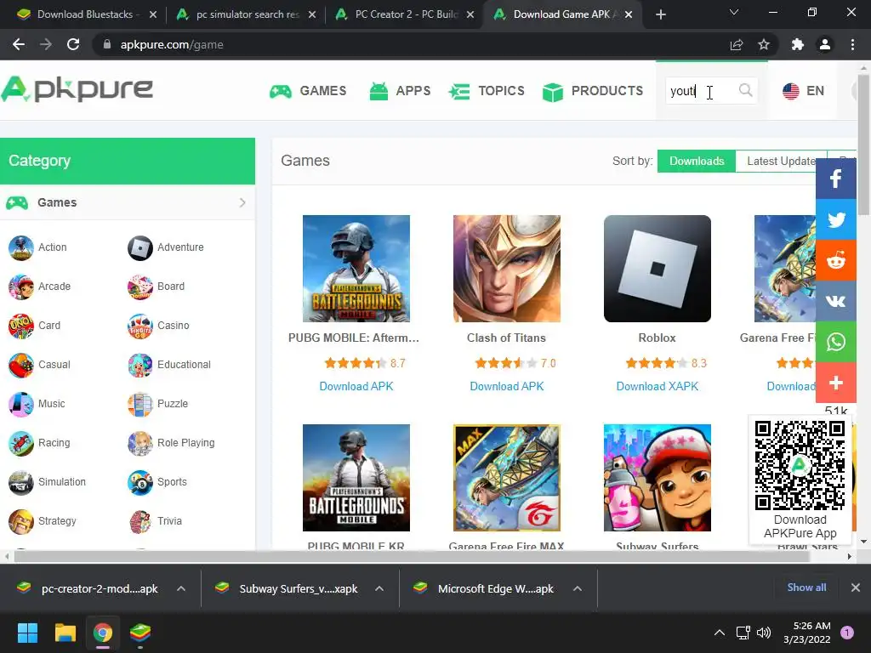
Task: Open the PRODUCTS menu
Action: pyautogui.click(x=593, y=91)
